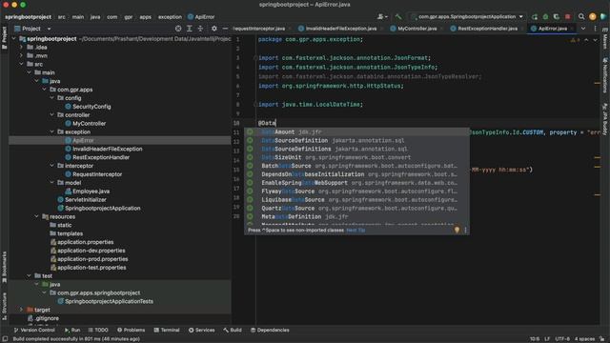610x343 pixels.
Task: Click the Build Project hammer icon
Action: [398, 17]
